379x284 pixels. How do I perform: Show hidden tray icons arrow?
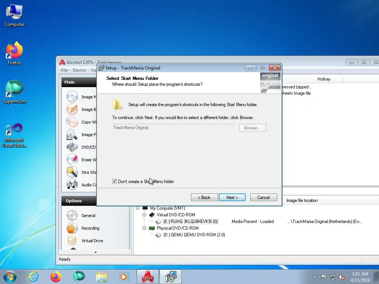click(315, 277)
